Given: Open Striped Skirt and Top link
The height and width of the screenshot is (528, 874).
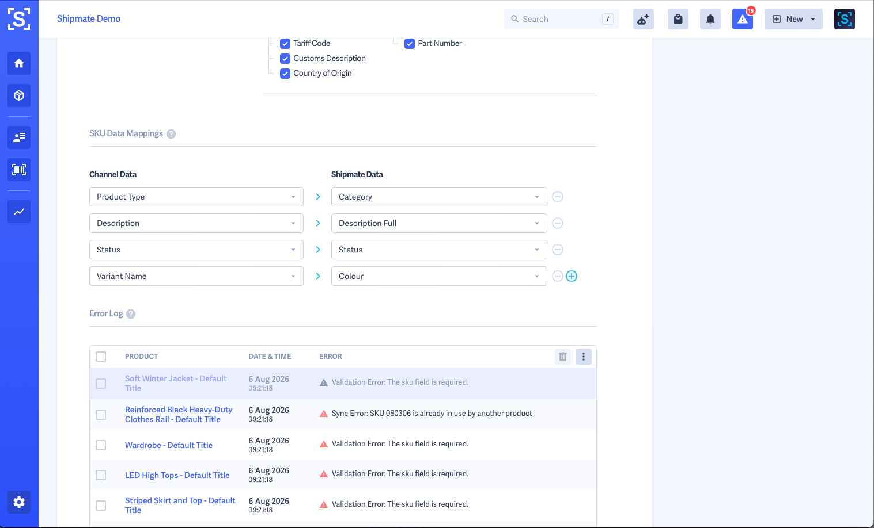Looking at the screenshot, I should point(180,506).
